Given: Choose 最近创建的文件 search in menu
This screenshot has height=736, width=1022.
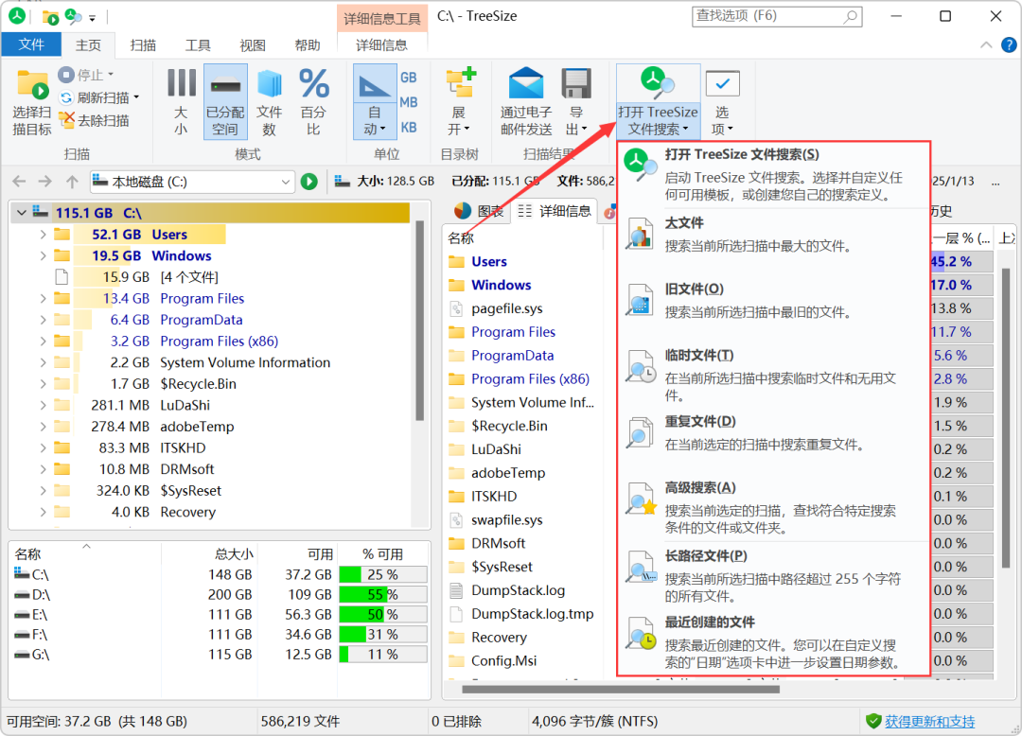Looking at the screenshot, I should [x=774, y=641].
